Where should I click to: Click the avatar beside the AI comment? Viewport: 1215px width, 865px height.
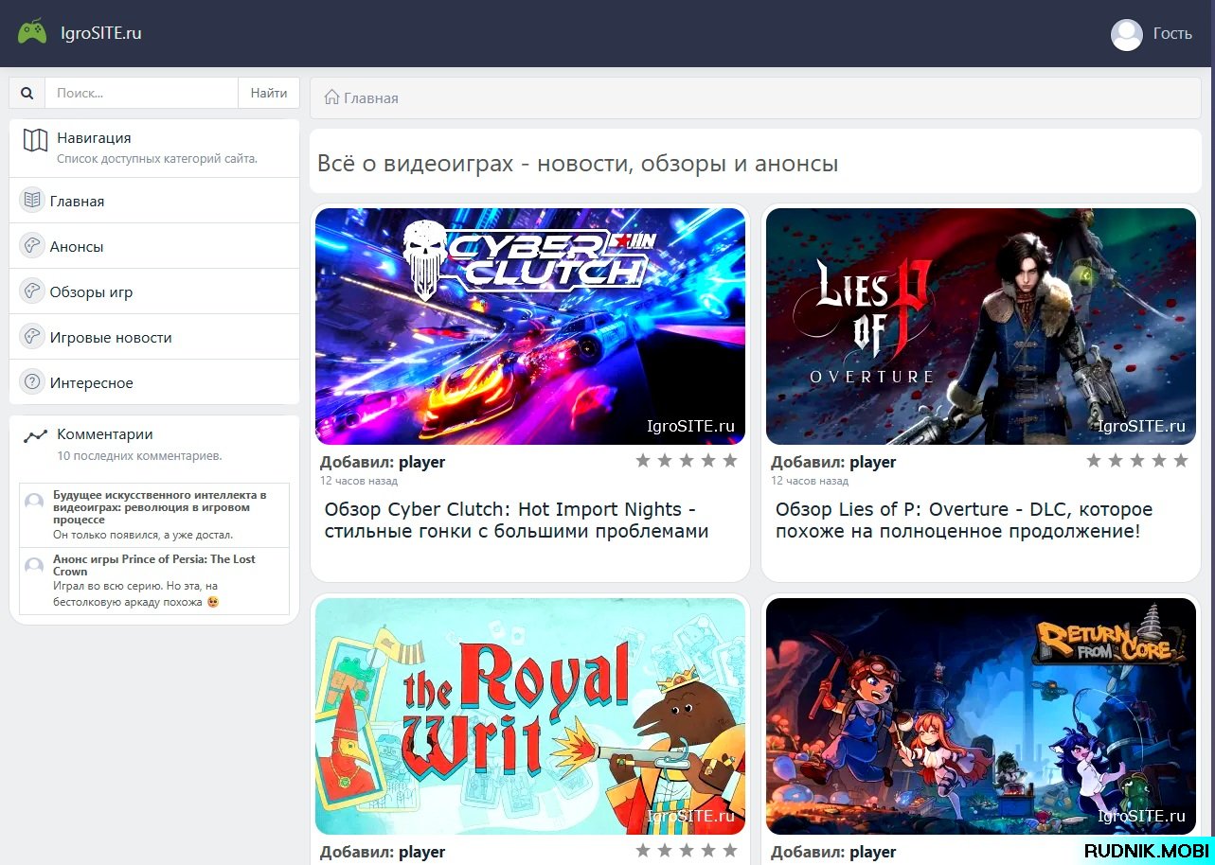pos(34,502)
